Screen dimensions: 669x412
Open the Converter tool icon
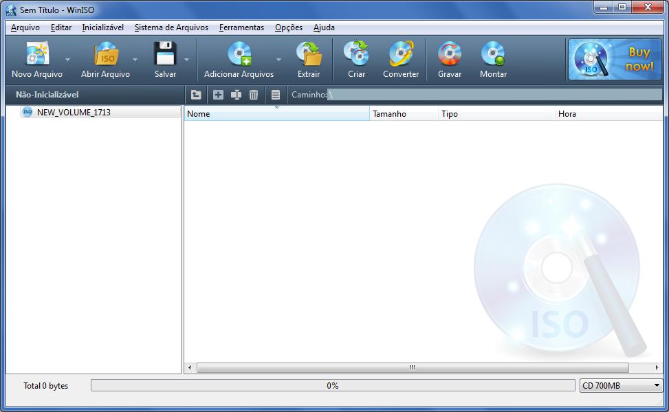click(x=401, y=54)
